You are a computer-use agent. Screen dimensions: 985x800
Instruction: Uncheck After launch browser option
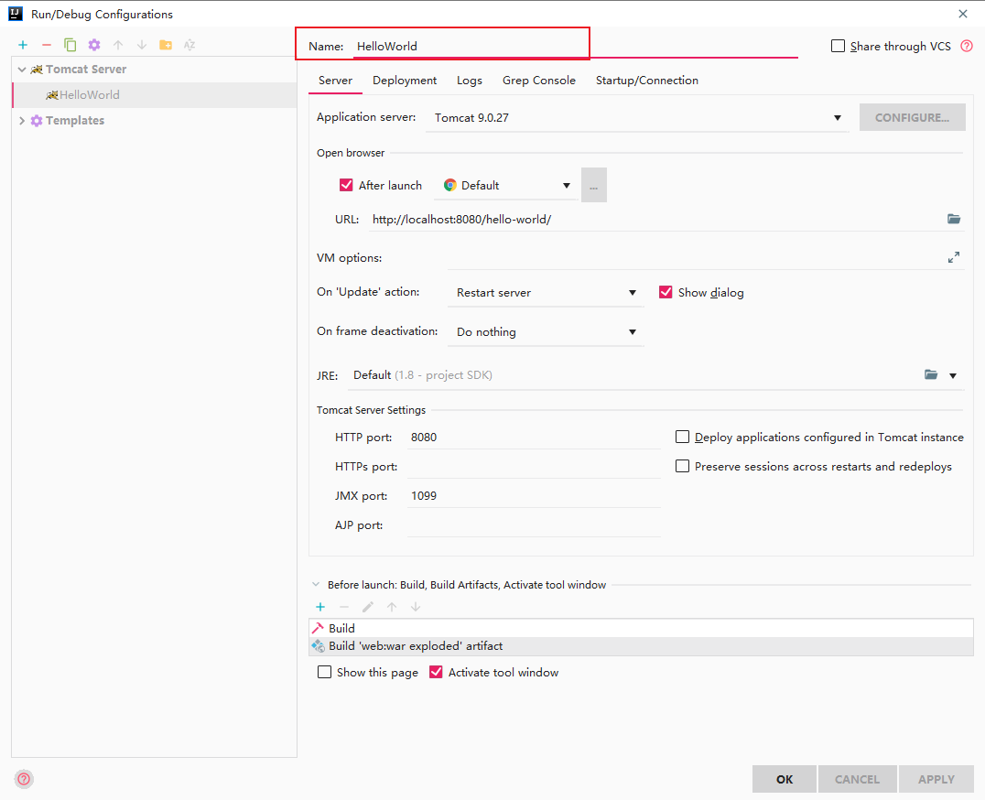coord(346,185)
